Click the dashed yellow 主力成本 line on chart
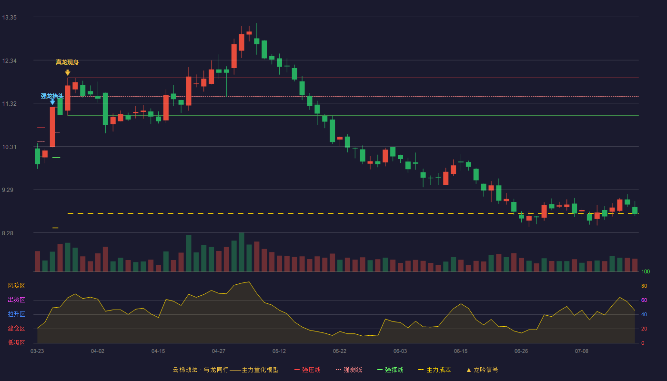Image resolution: width=667 pixels, height=381 pixels. (353, 213)
